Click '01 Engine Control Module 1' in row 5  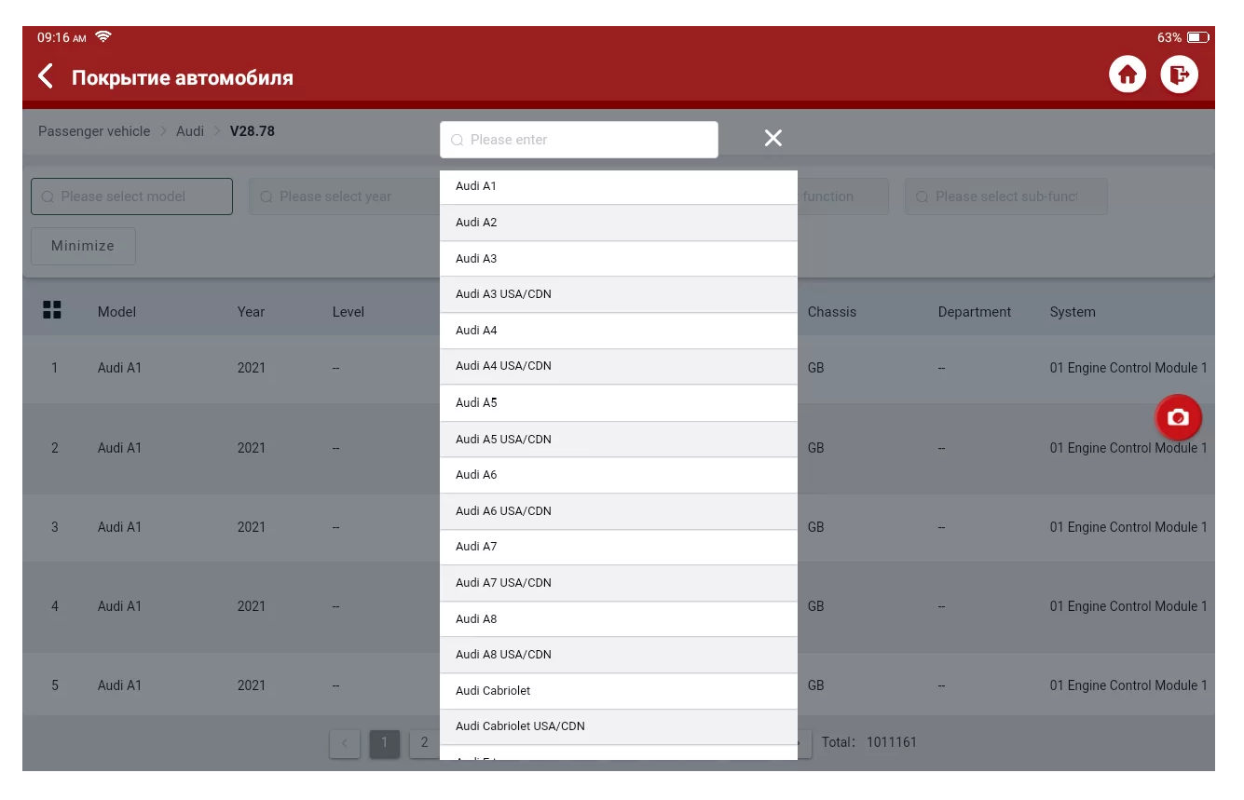tap(1128, 685)
